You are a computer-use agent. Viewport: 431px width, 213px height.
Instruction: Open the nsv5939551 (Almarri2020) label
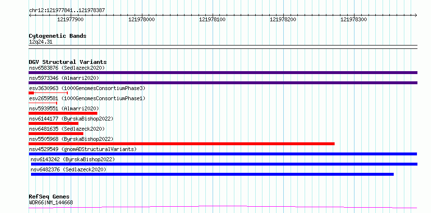click(x=64, y=108)
